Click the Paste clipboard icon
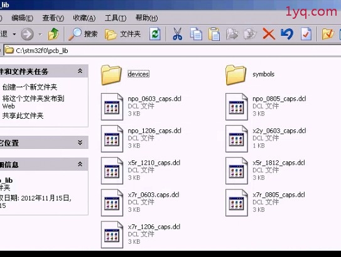 tap(214, 34)
